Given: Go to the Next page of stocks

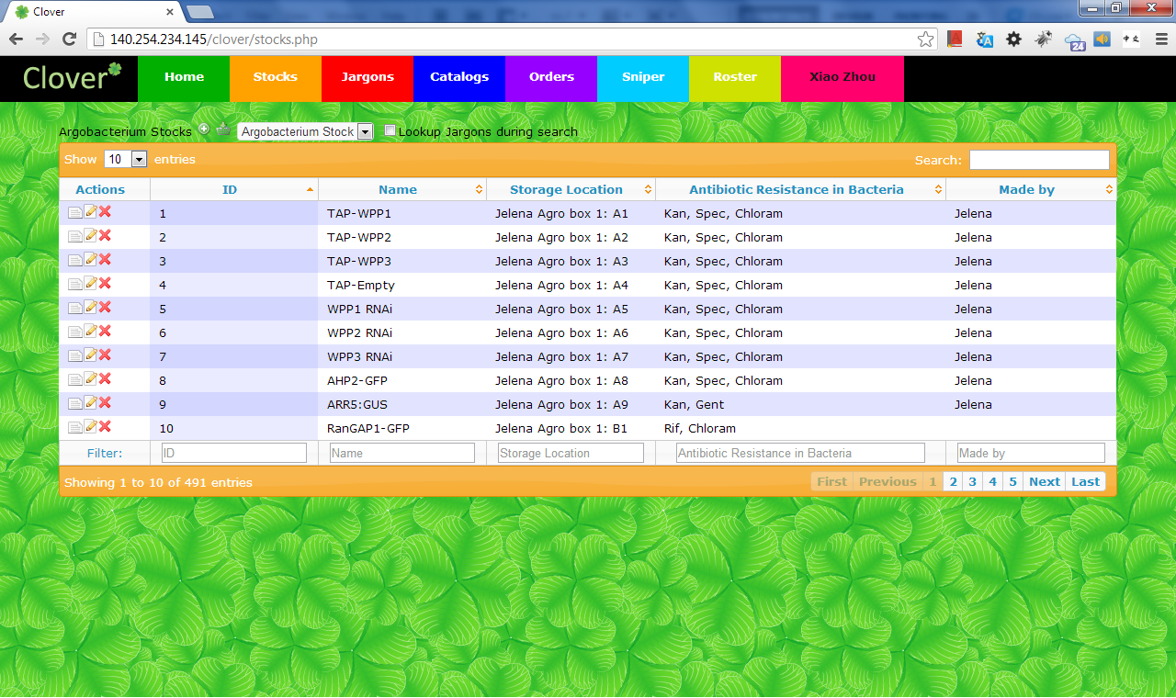Looking at the screenshot, I should 1044,480.
